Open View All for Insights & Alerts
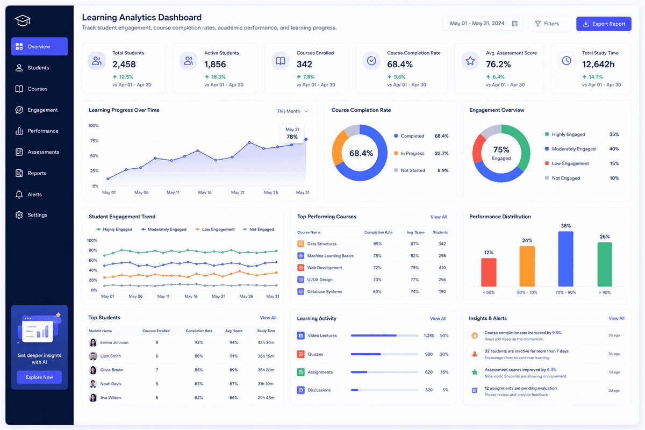 click(x=617, y=318)
